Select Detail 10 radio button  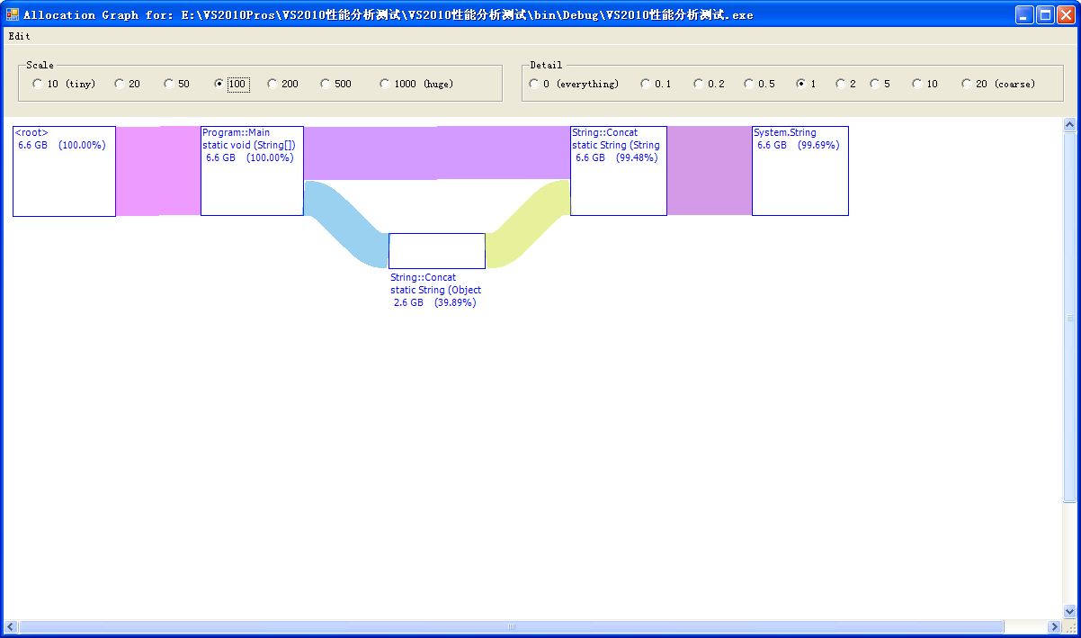[x=925, y=84]
